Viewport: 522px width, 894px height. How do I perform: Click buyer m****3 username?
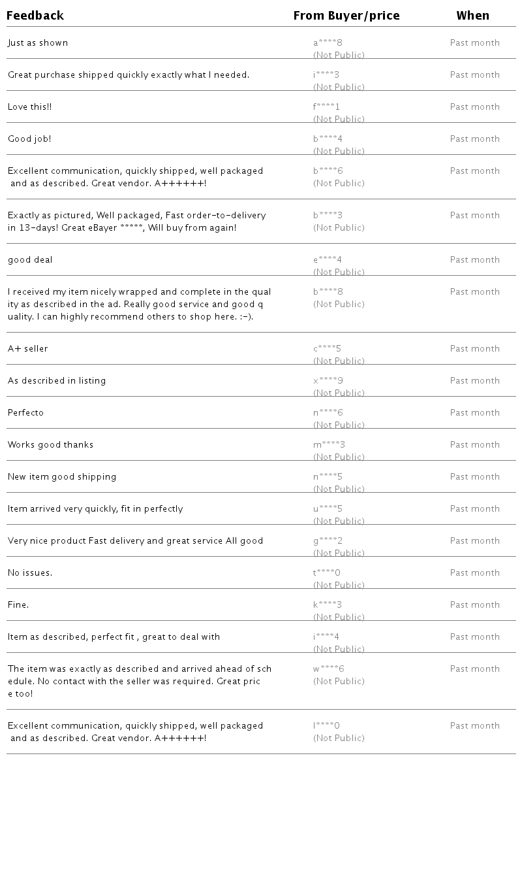[329, 445]
